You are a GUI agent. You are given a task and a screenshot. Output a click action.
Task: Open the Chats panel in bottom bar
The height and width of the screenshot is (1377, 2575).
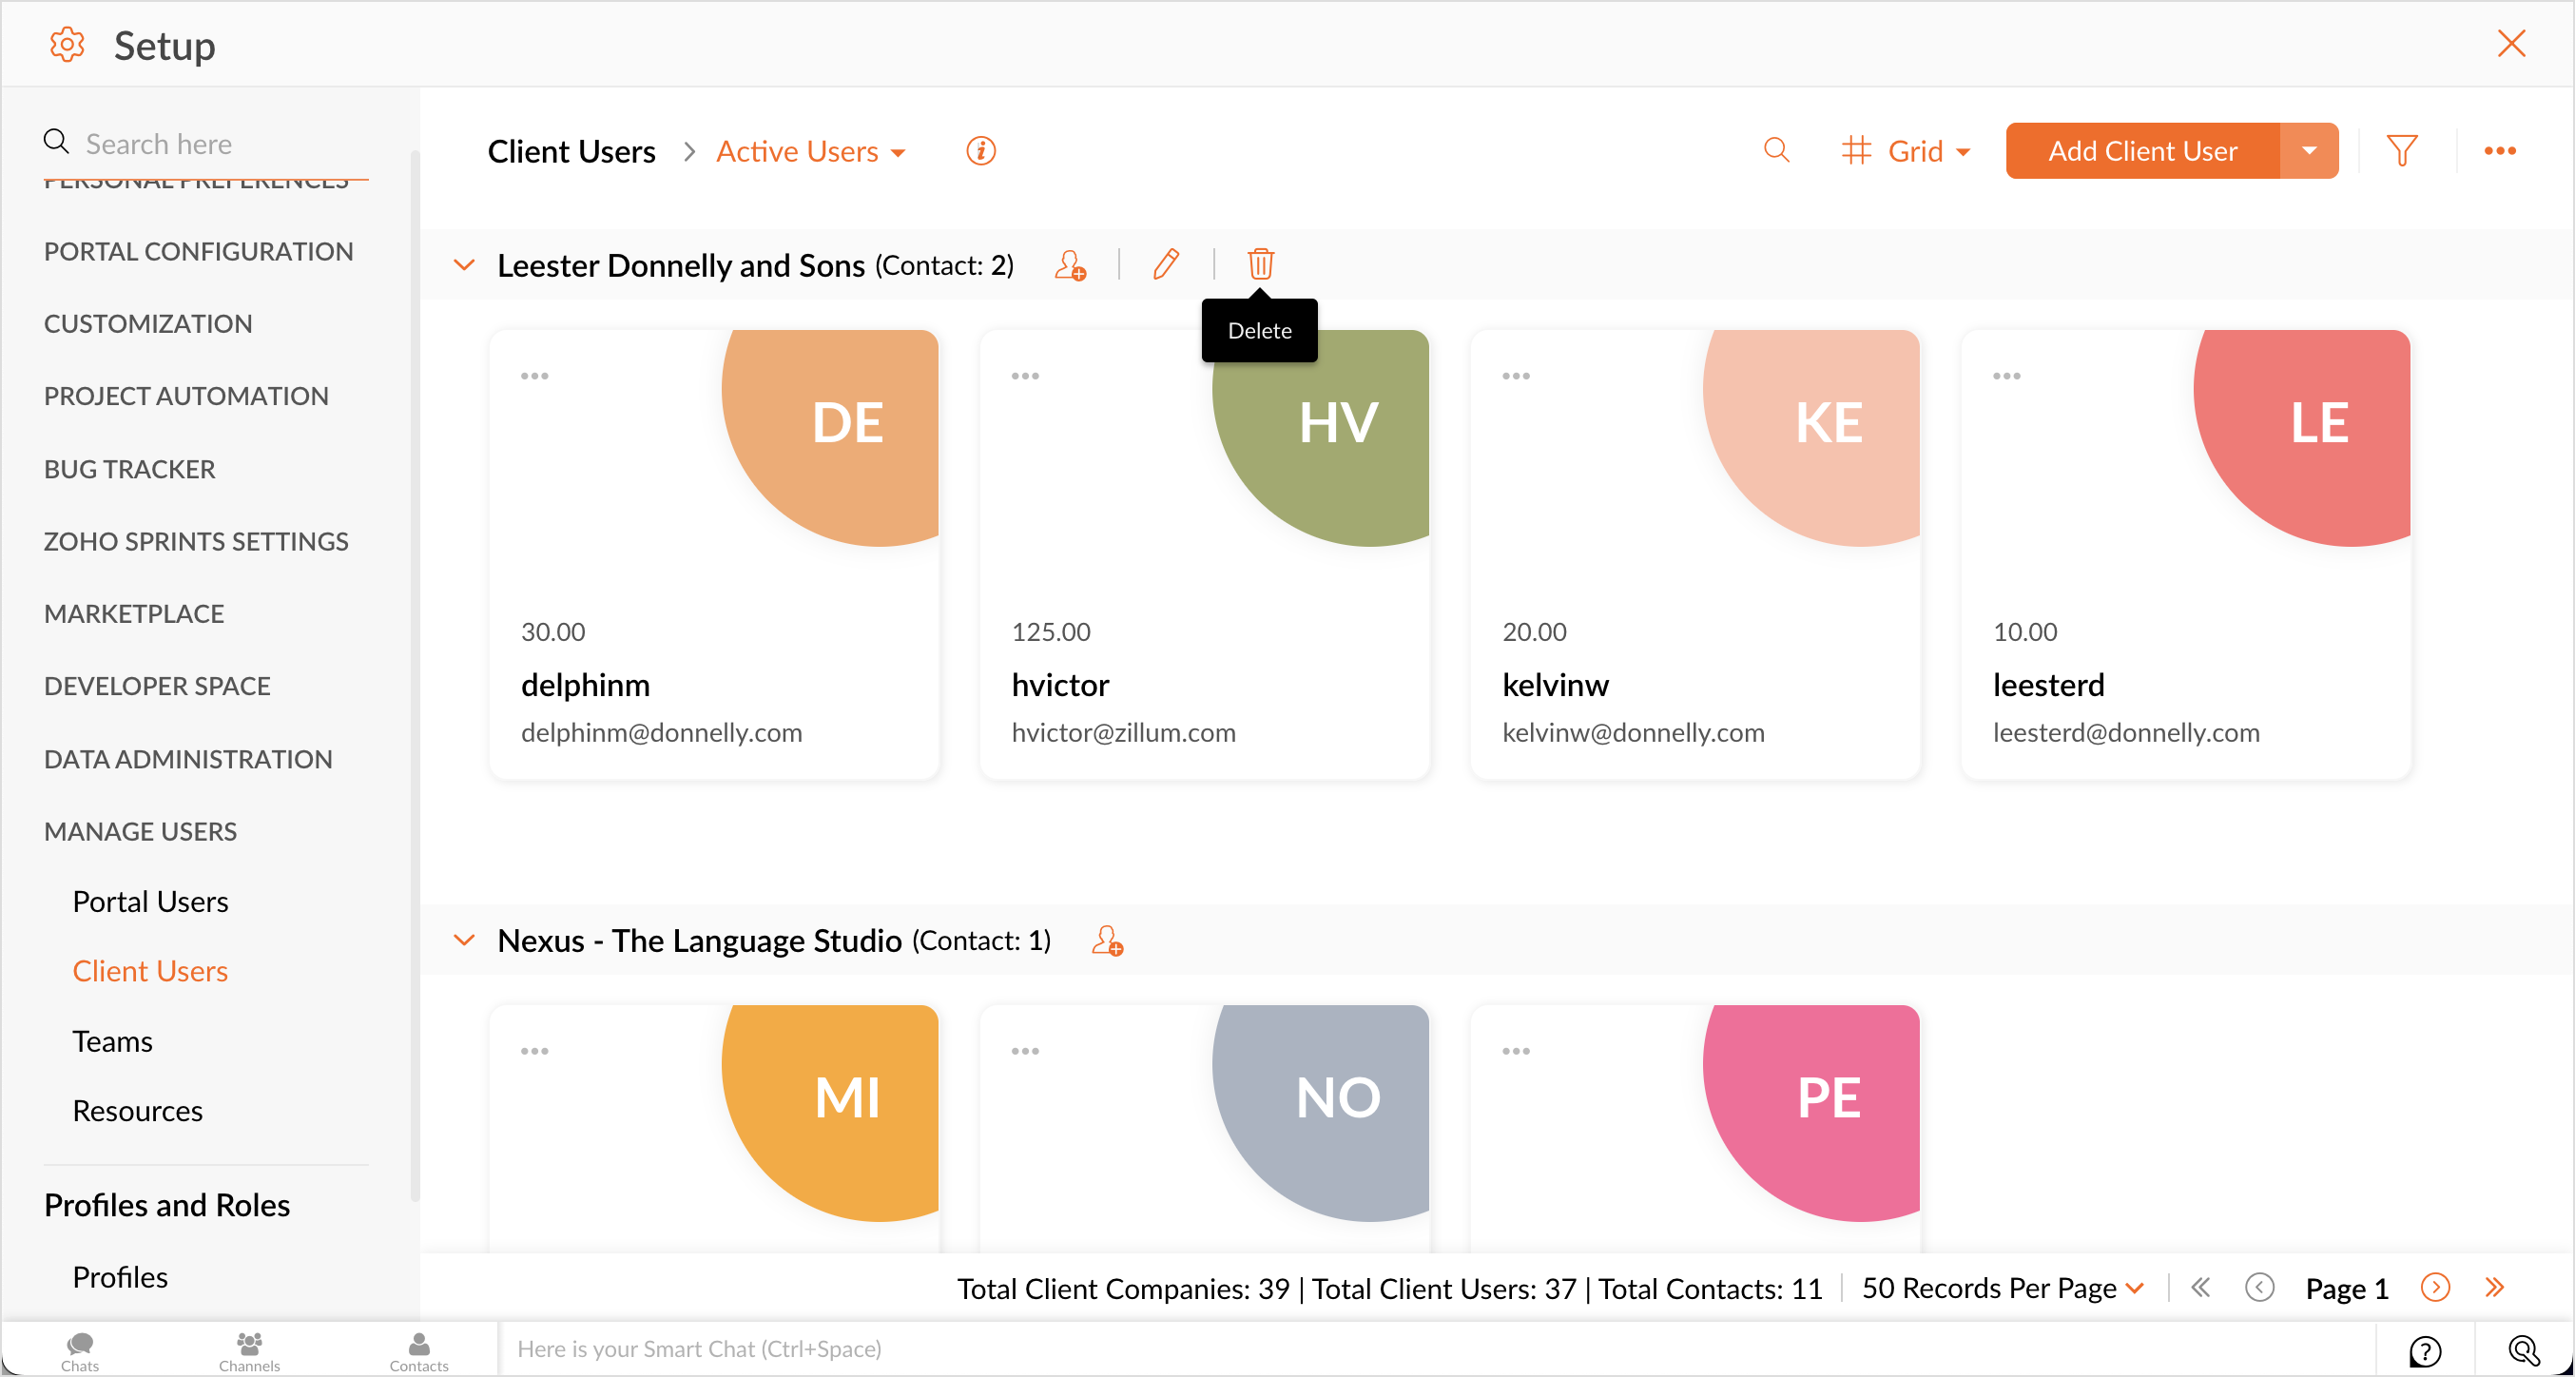pyautogui.click(x=80, y=1350)
